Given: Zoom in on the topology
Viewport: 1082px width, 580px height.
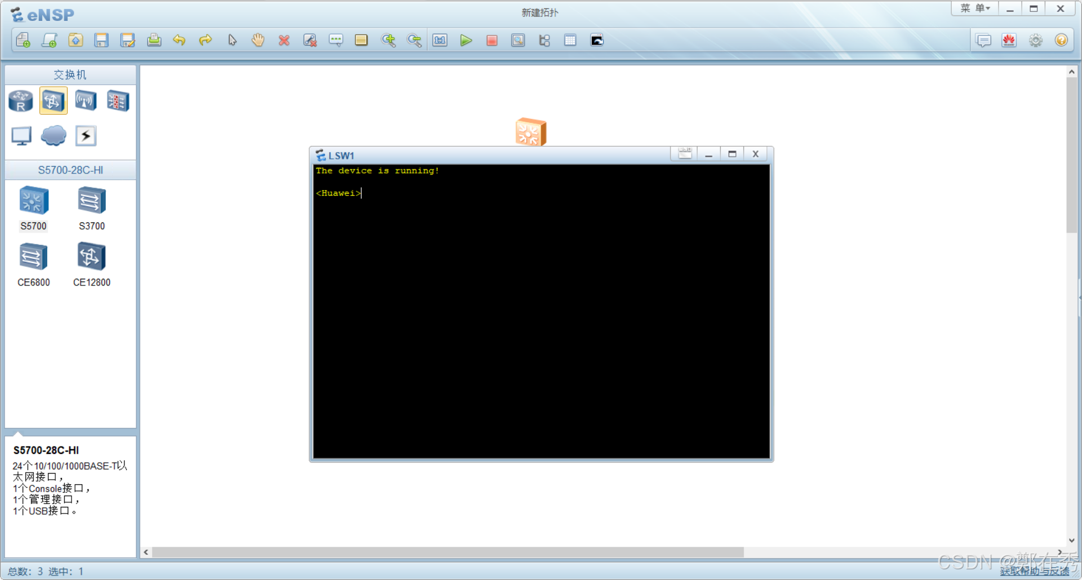Looking at the screenshot, I should [x=388, y=40].
